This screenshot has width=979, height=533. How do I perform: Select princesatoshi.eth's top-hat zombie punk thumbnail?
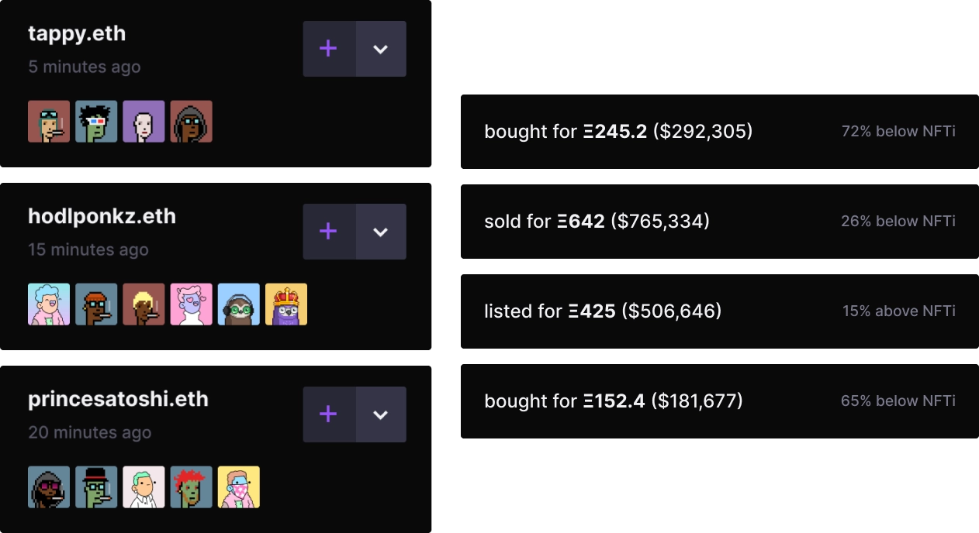97,487
